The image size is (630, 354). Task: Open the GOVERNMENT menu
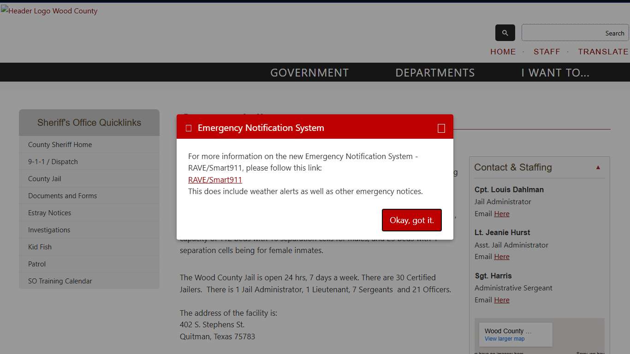coord(309,73)
